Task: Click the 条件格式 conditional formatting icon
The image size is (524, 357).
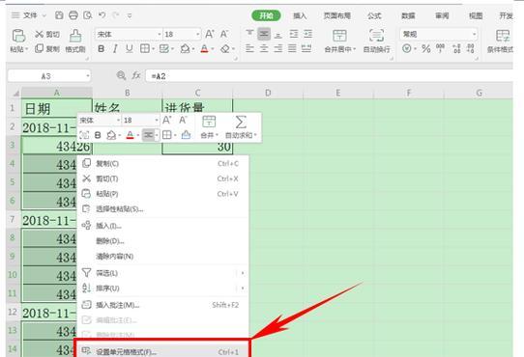Action: [x=503, y=36]
